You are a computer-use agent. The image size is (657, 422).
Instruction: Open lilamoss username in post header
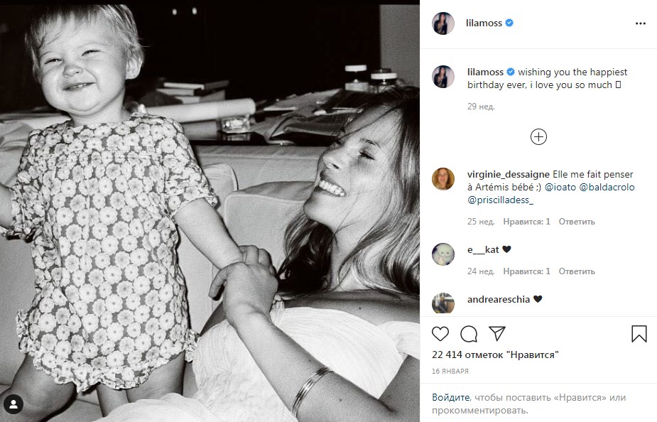(484, 23)
